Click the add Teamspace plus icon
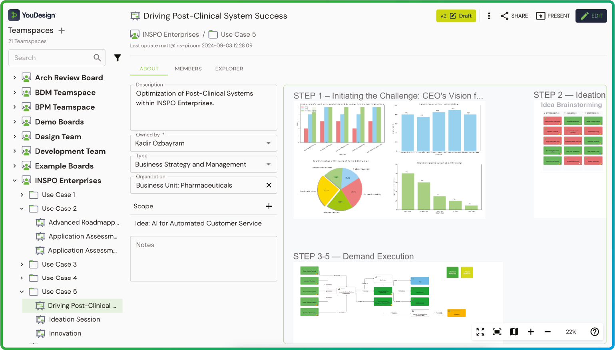The width and height of the screenshot is (615, 350). (62, 31)
